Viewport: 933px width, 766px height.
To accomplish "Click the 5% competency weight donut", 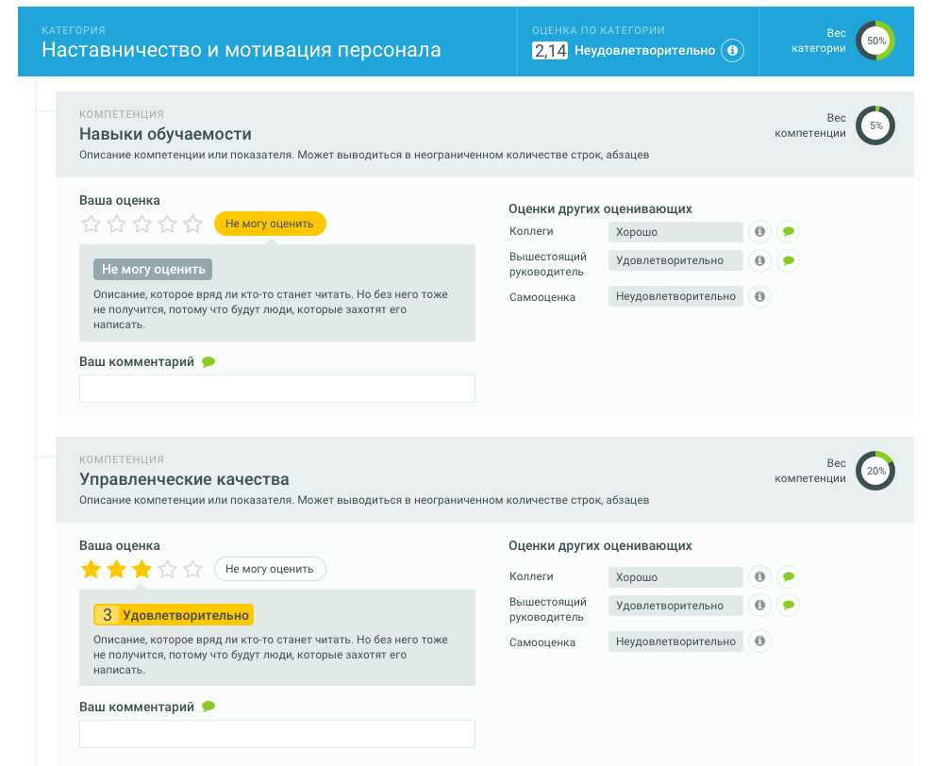I will [x=875, y=125].
